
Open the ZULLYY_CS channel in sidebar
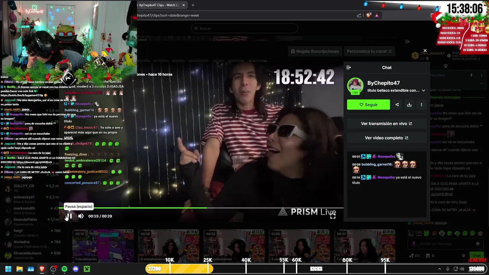click(x=31, y=188)
